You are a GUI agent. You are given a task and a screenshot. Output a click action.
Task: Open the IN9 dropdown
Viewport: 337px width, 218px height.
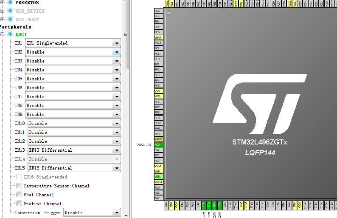73,114
